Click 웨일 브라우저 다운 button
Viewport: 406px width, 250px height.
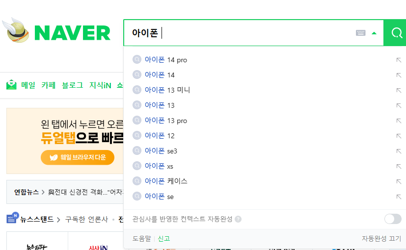78,157
